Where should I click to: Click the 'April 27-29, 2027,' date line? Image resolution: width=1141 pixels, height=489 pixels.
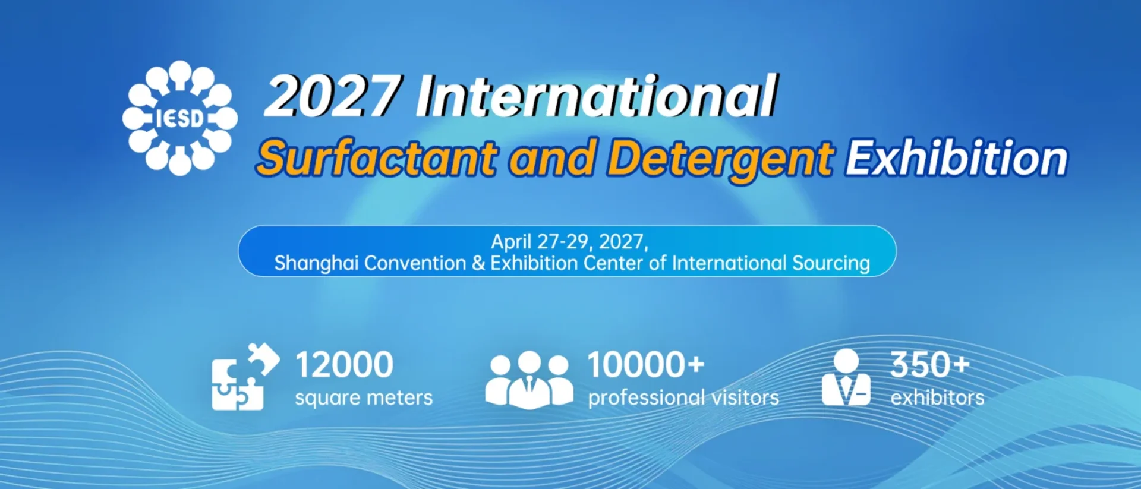pyautogui.click(x=569, y=241)
